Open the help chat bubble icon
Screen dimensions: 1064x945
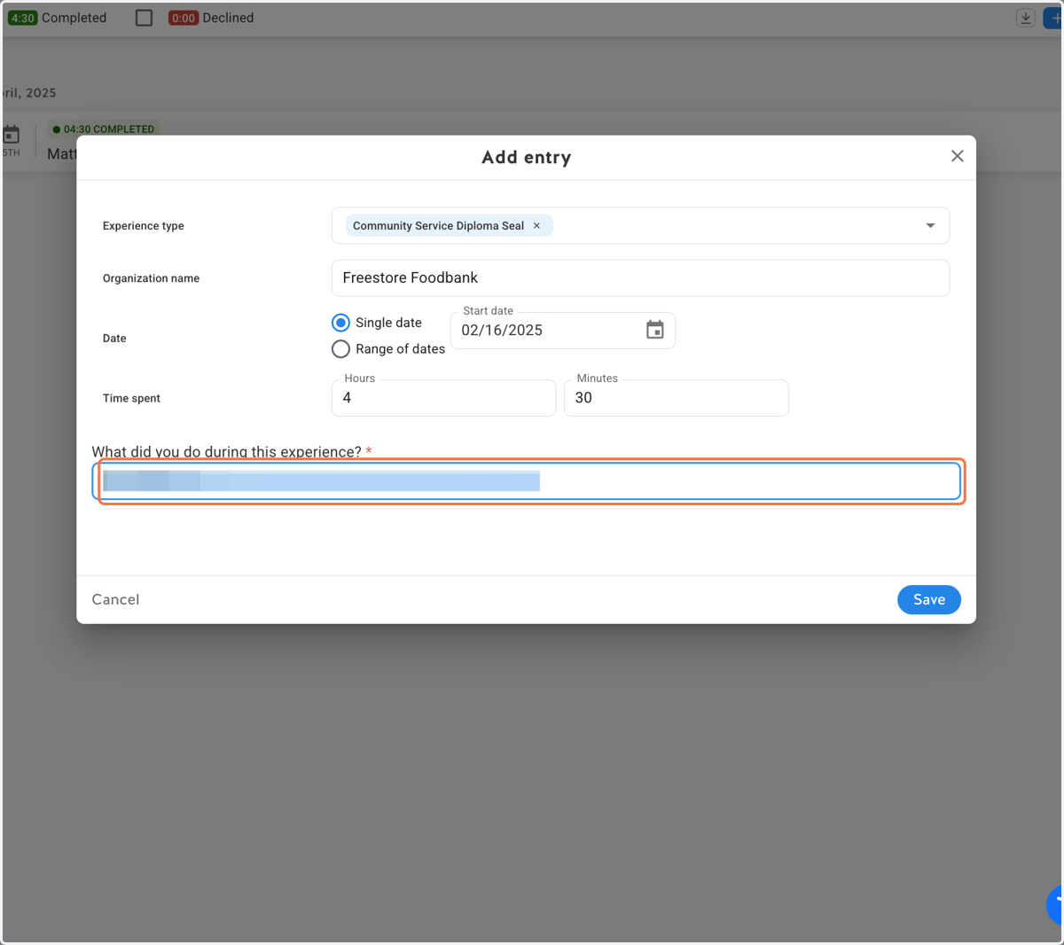click(x=1055, y=904)
